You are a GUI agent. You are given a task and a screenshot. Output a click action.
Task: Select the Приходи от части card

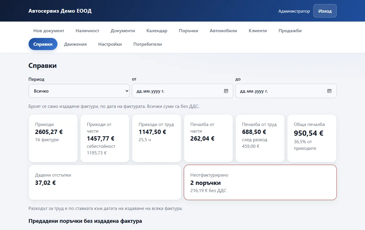[x=105, y=138]
